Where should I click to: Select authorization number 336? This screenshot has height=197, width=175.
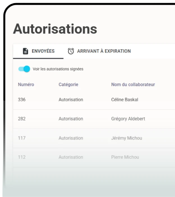coord(22,100)
